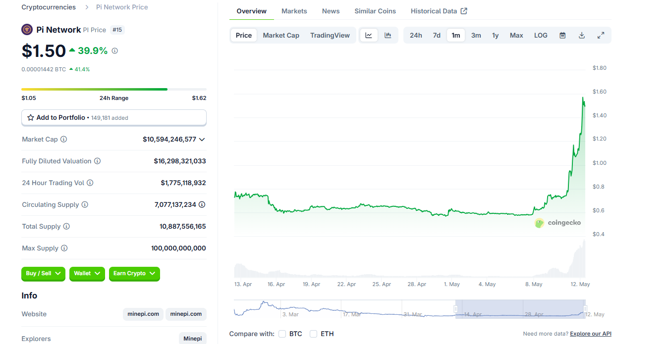668x344 pixels.
Task: Set chart range to 3m
Action: pos(476,35)
